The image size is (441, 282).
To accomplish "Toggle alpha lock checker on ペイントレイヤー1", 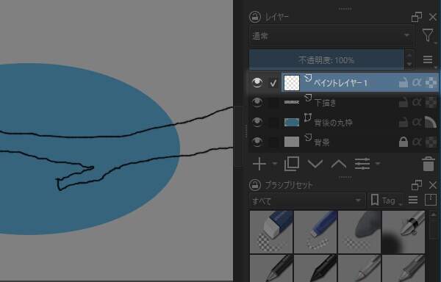I will click(x=431, y=83).
